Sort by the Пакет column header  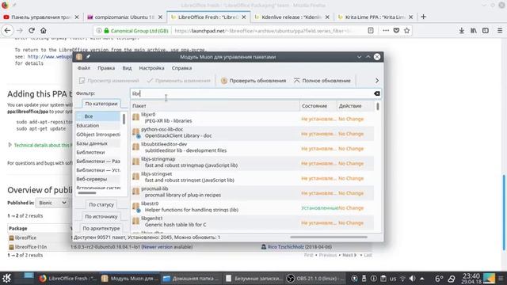215,105
